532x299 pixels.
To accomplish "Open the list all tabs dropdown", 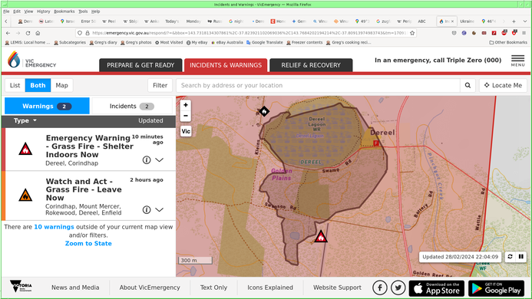I will coord(525,21).
